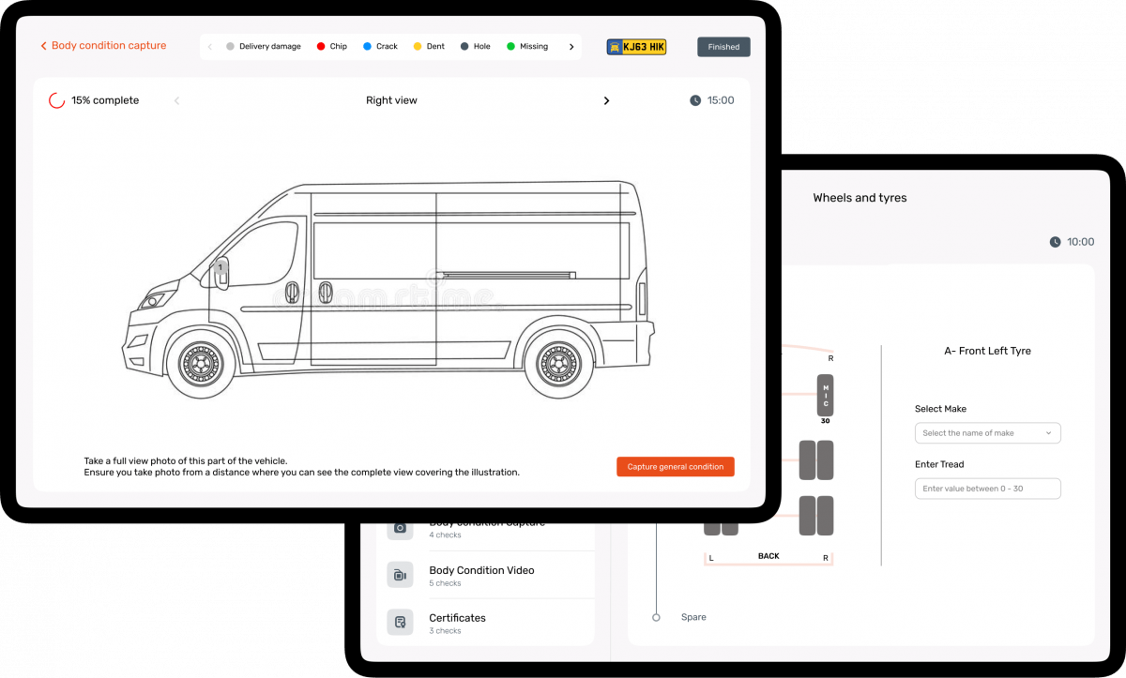
Task: Click the A- Front Left Tyre heading
Action: (987, 351)
